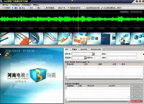Select the thumbnail of the dark blue frame
The image size is (144, 104).
[108, 39]
